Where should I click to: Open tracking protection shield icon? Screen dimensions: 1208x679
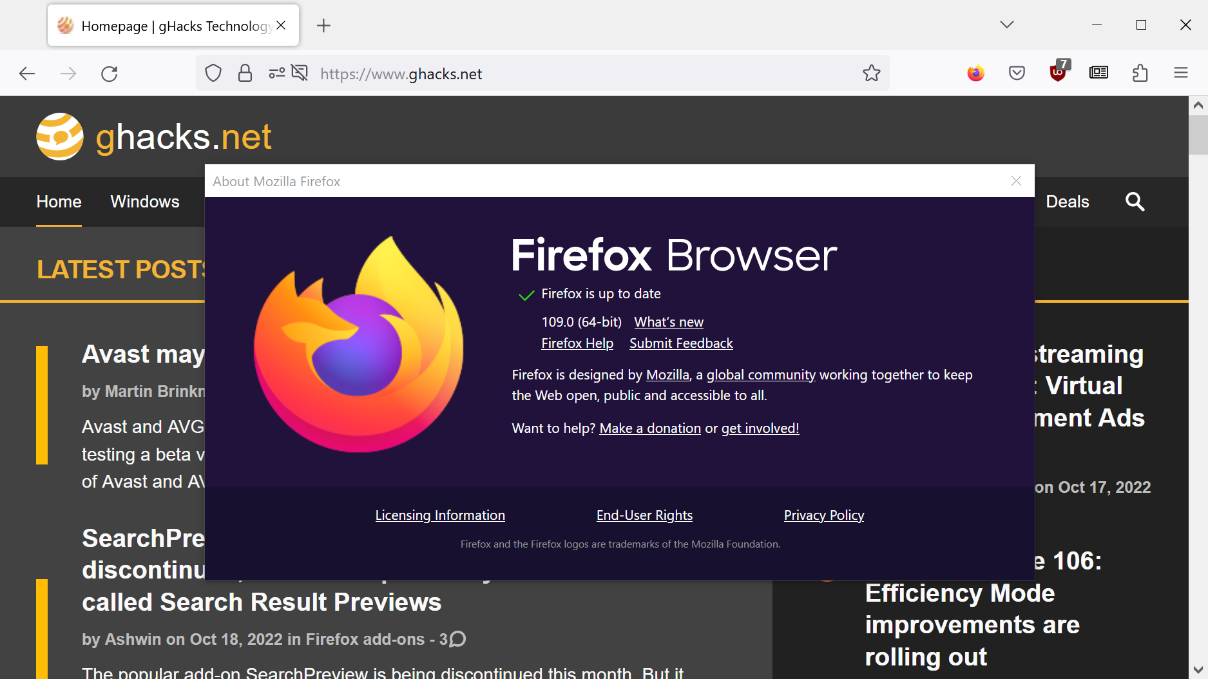pyautogui.click(x=213, y=73)
